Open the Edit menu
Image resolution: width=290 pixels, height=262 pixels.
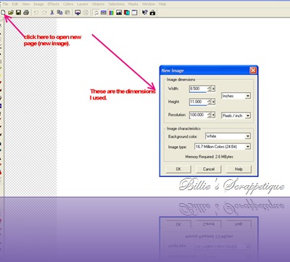(15, 4)
